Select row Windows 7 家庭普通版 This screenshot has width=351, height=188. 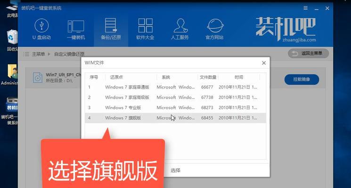[175, 87]
